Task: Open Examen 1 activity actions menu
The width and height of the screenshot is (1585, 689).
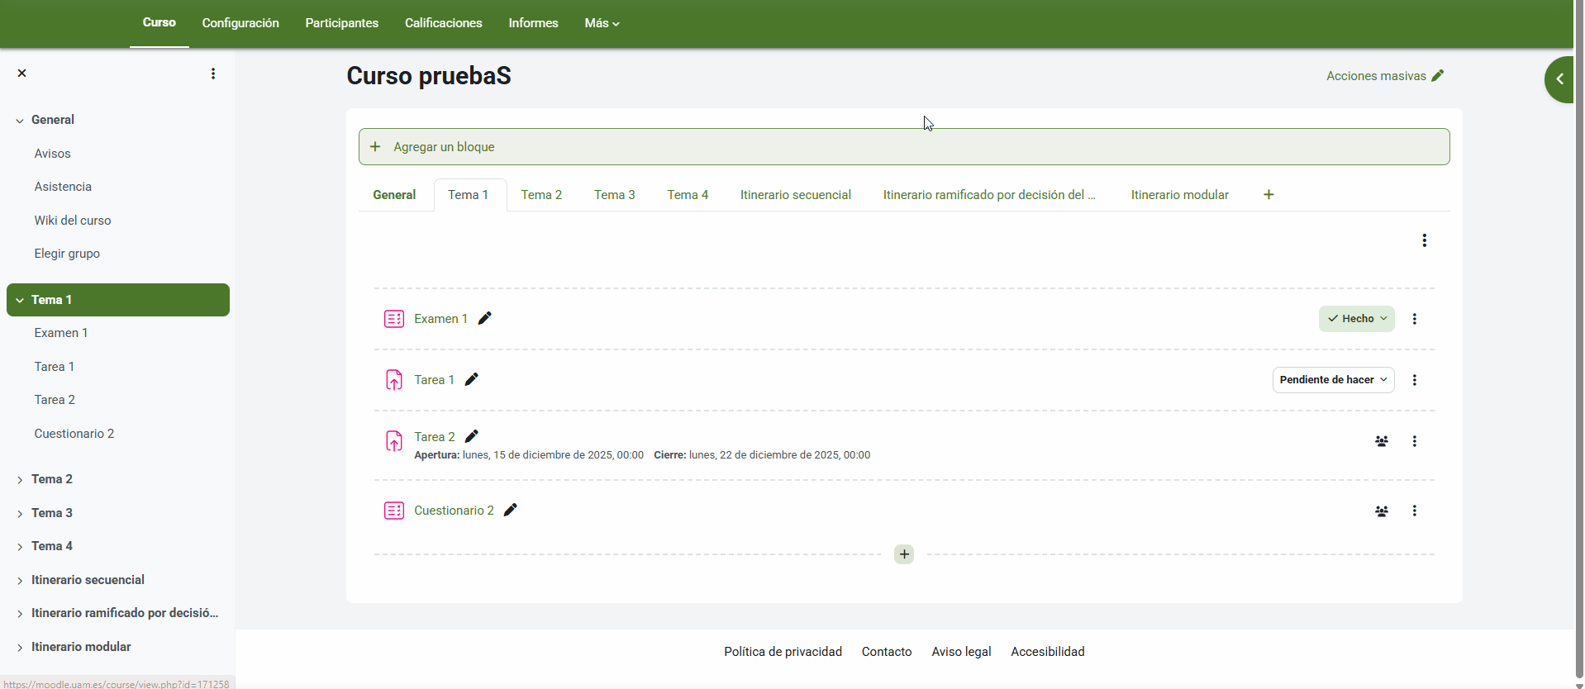Action: (1414, 319)
